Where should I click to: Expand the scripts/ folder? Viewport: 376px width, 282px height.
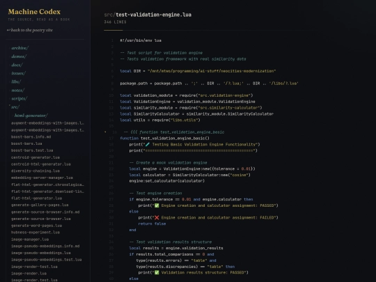(x=19, y=99)
